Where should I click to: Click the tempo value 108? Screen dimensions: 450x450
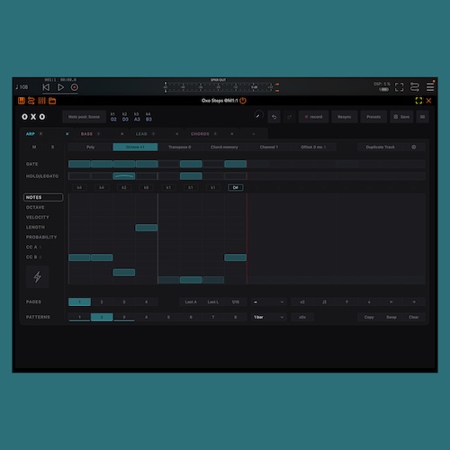click(22, 87)
